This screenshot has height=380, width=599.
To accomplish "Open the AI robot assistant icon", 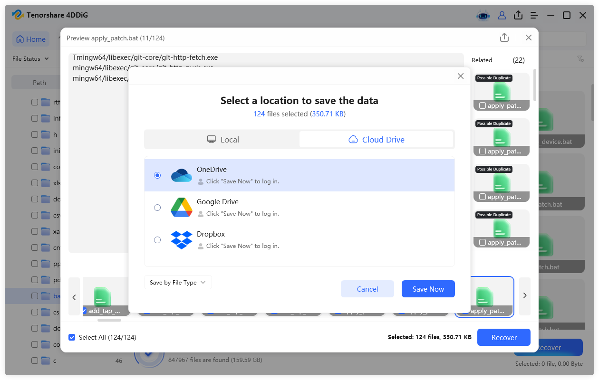I will click(483, 15).
